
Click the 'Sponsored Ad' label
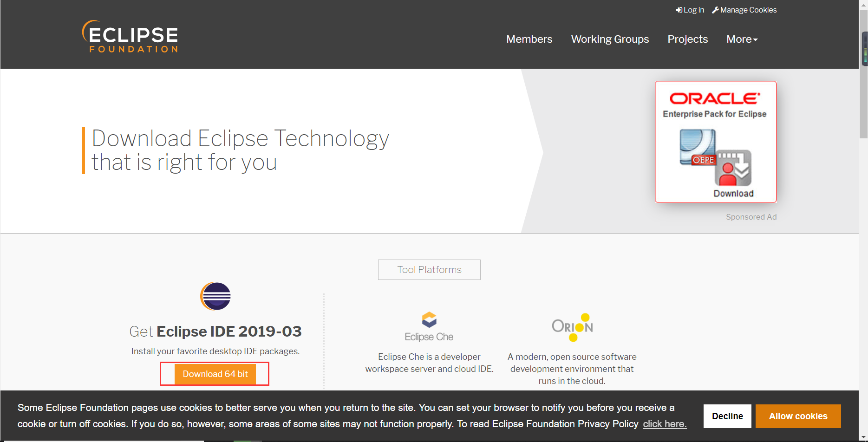[x=751, y=217]
